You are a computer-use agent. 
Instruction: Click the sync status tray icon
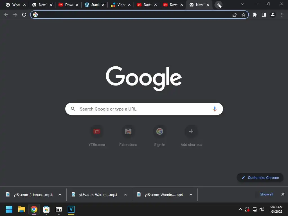(x=247, y=209)
